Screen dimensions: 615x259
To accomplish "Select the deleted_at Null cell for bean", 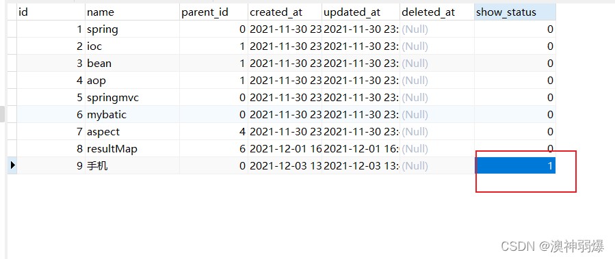I will point(437,64).
